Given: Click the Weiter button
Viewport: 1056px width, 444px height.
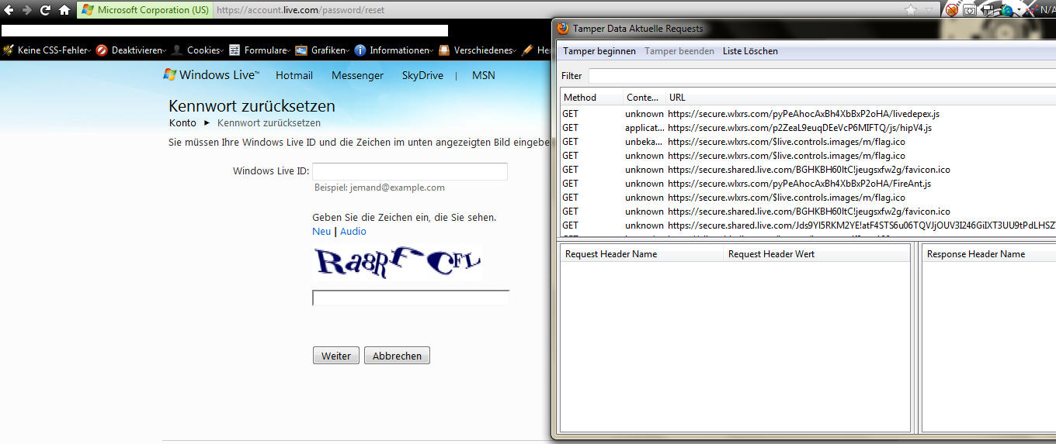Looking at the screenshot, I should click(x=336, y=356).
